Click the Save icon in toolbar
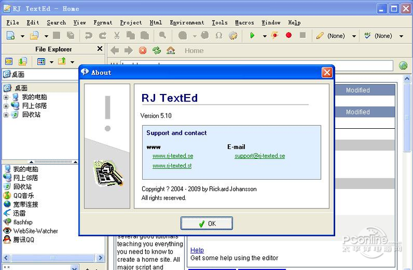 [57, 35]
